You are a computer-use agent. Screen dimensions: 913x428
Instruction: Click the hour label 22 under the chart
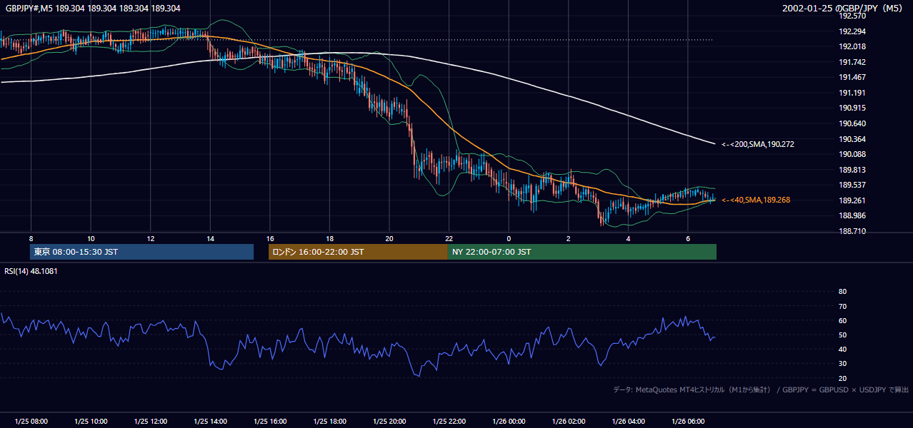[449, 238]
